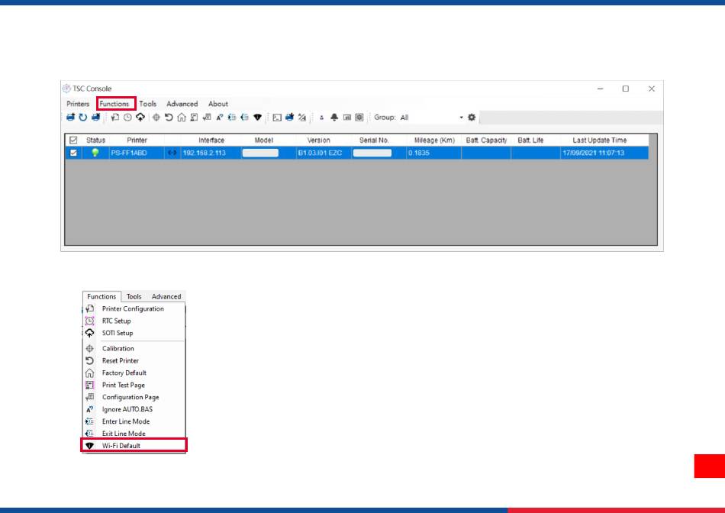Click the Remove Printer icon beside Refresh

click(95, 118)
